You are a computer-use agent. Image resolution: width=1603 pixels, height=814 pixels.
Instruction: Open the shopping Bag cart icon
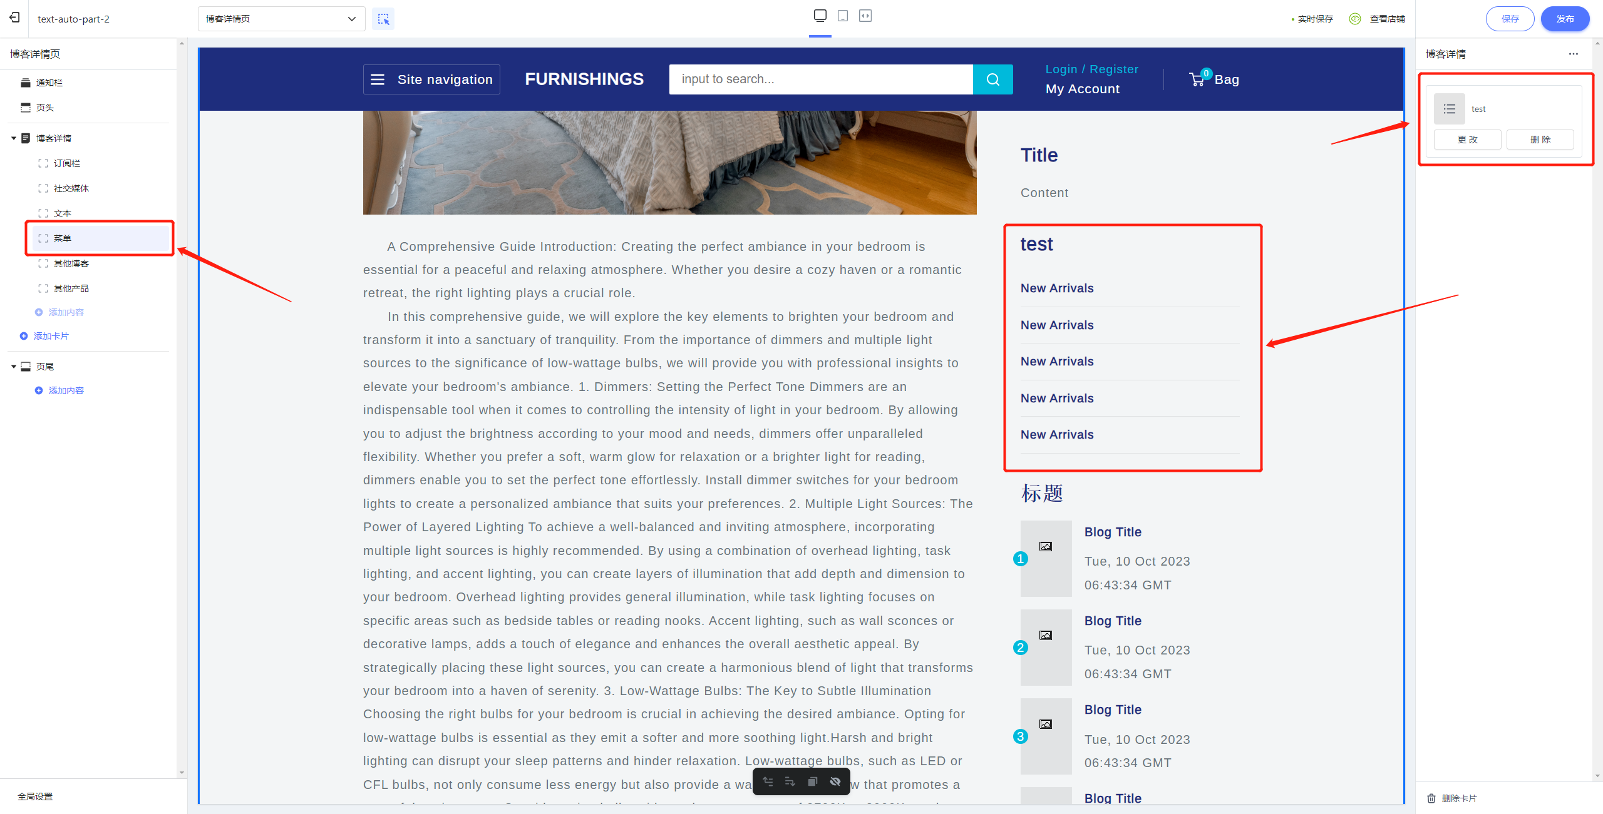tap(1214, 79)
